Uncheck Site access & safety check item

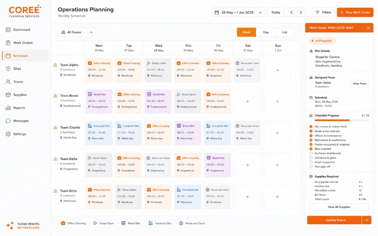(311, 127)
